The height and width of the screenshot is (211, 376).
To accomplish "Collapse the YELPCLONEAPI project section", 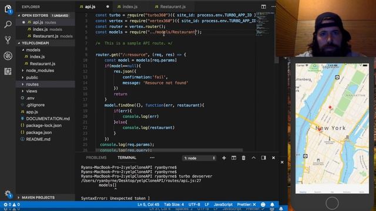I will coord(35,43).
